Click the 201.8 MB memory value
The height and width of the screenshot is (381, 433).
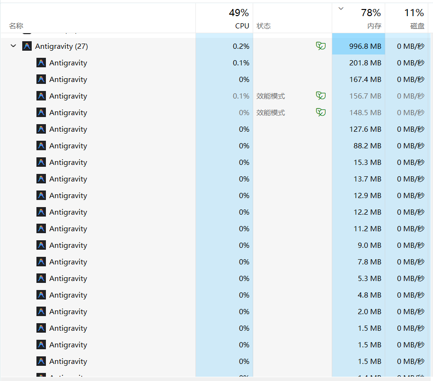point(365,63)
